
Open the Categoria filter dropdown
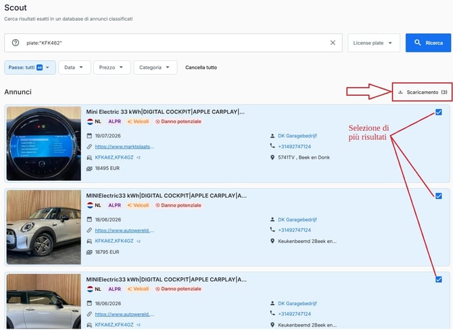coord(155,67)
